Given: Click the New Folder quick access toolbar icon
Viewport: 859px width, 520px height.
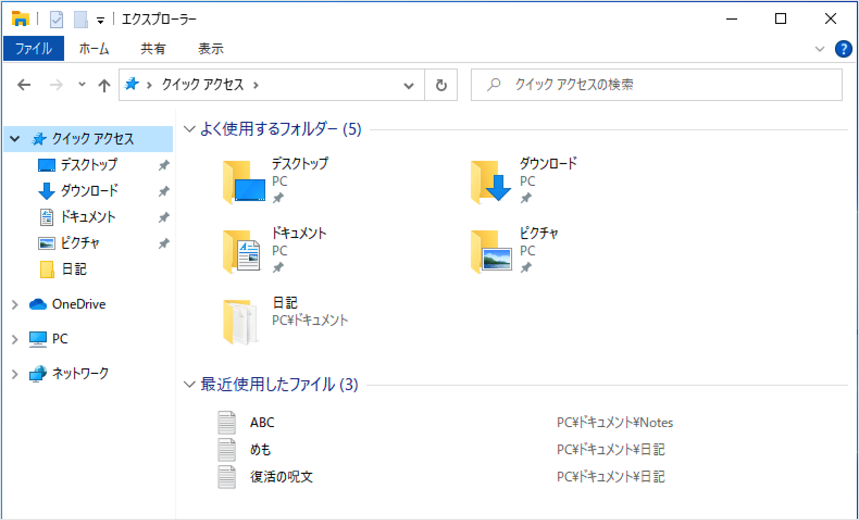Looking at the screenshot, I should pos(80,20).
